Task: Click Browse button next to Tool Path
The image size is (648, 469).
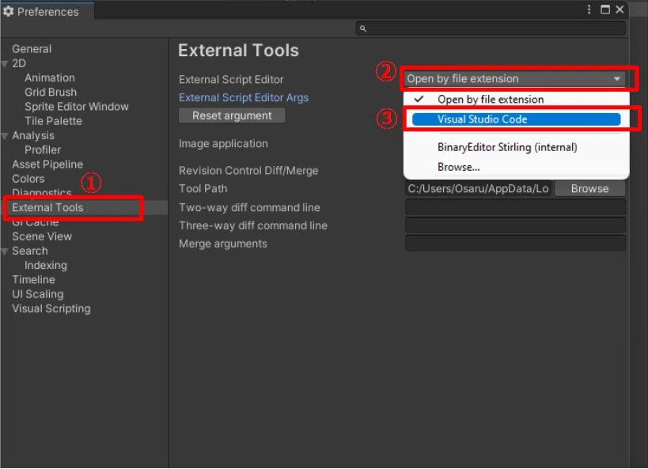Action: tap(589, 189)
